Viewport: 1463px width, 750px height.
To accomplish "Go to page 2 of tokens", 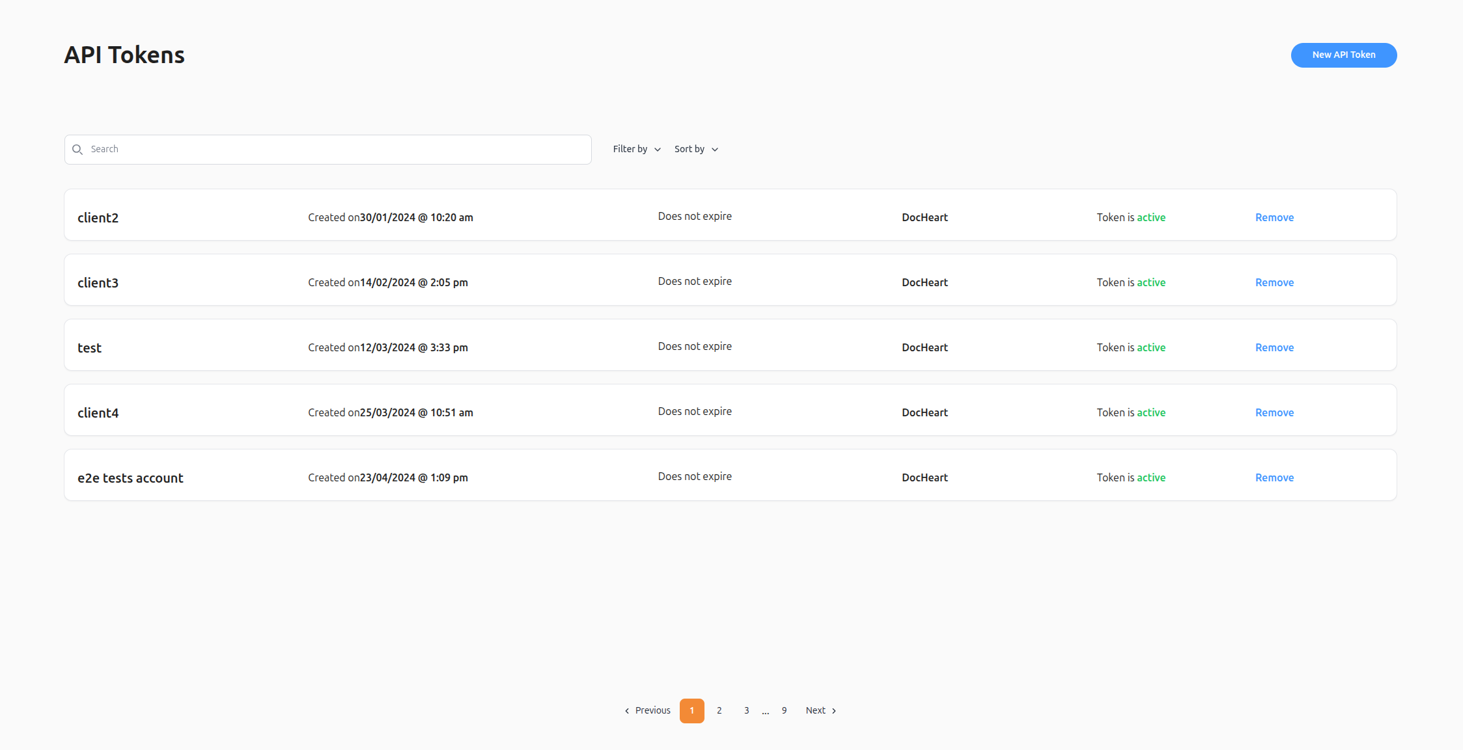I will coord(719,710).
